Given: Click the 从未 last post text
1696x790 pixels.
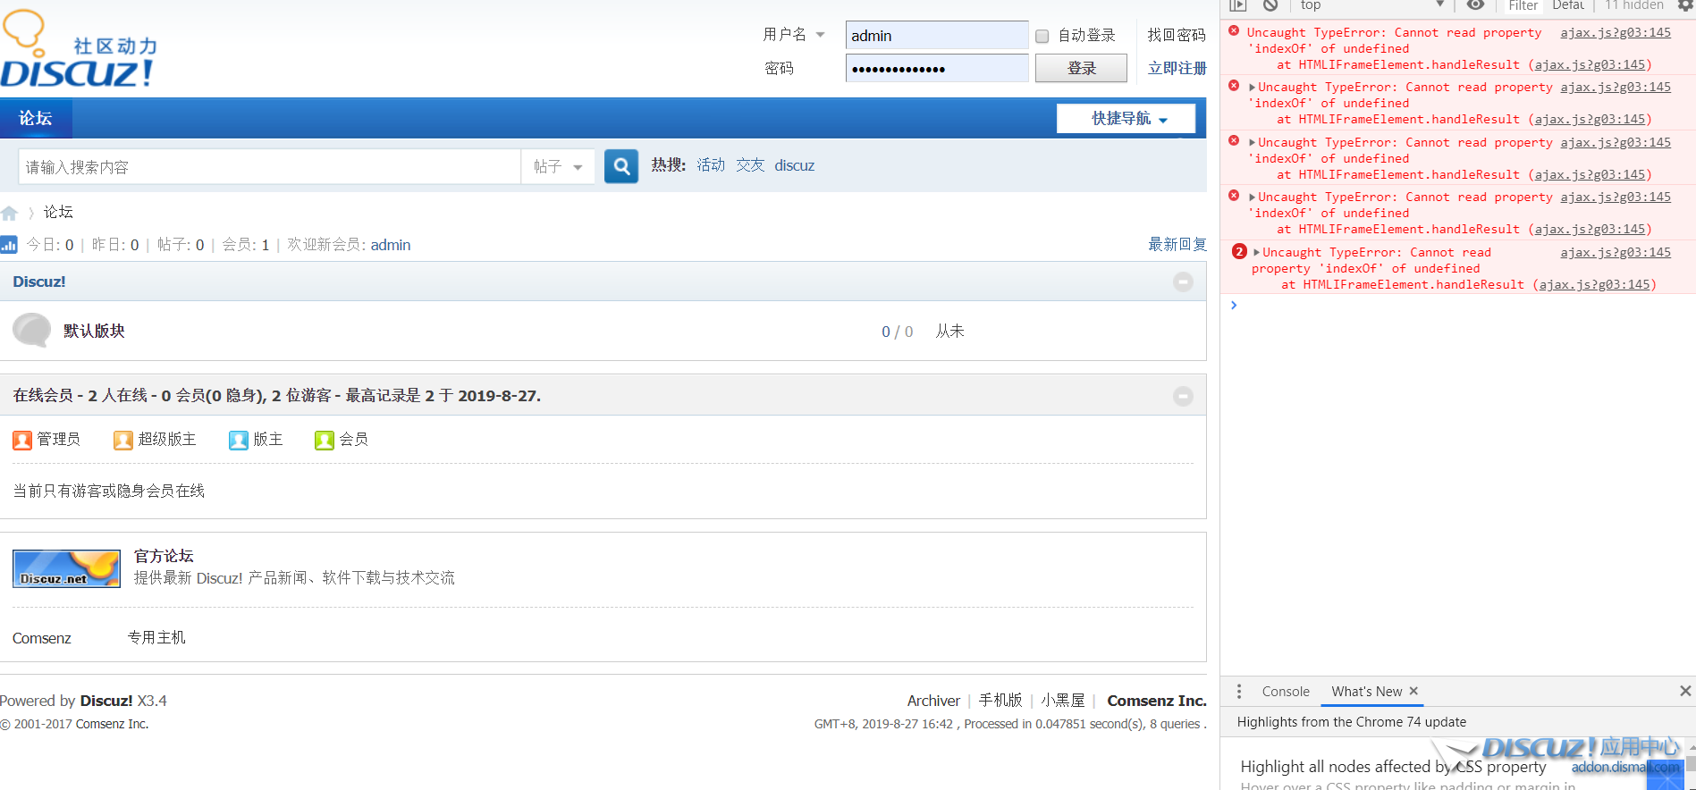Looking at the screenshot, I should [x=949, y=332].
